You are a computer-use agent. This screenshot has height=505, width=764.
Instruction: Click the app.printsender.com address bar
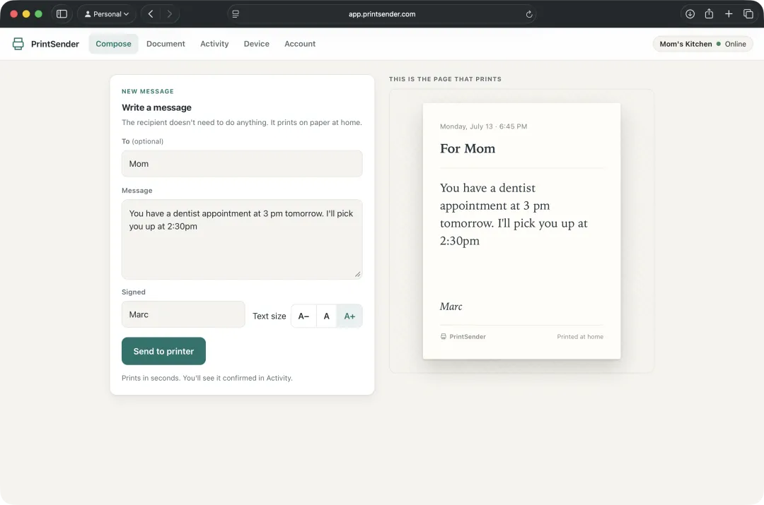tap(382, 14)
